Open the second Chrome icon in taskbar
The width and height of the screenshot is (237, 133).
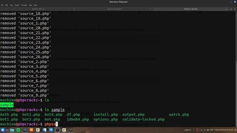64,130
